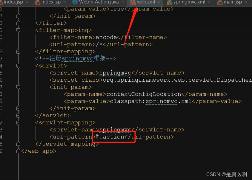Collapse the <servlet> block fold marker

(18, 66)
